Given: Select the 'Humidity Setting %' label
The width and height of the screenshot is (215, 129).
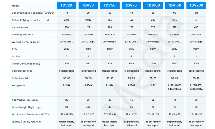Looking at the screenshot, I should pos(23,35).
